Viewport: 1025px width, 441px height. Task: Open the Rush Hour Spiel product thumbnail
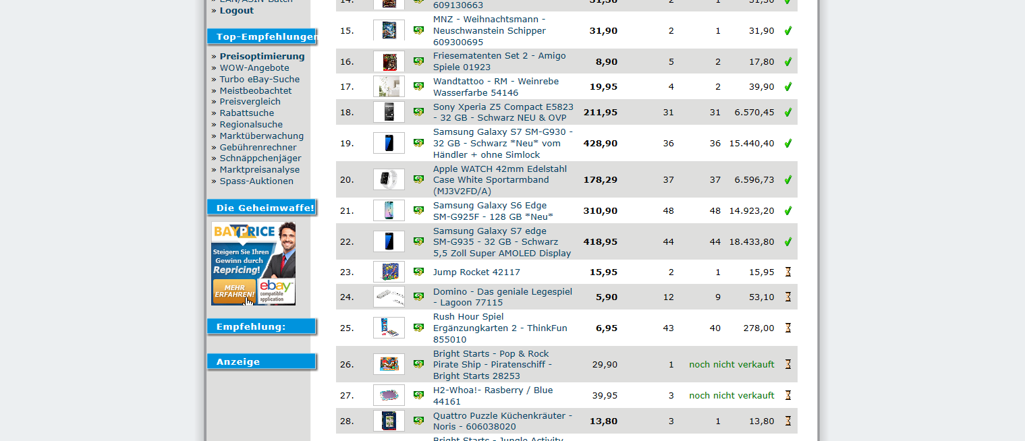(389, 328)
